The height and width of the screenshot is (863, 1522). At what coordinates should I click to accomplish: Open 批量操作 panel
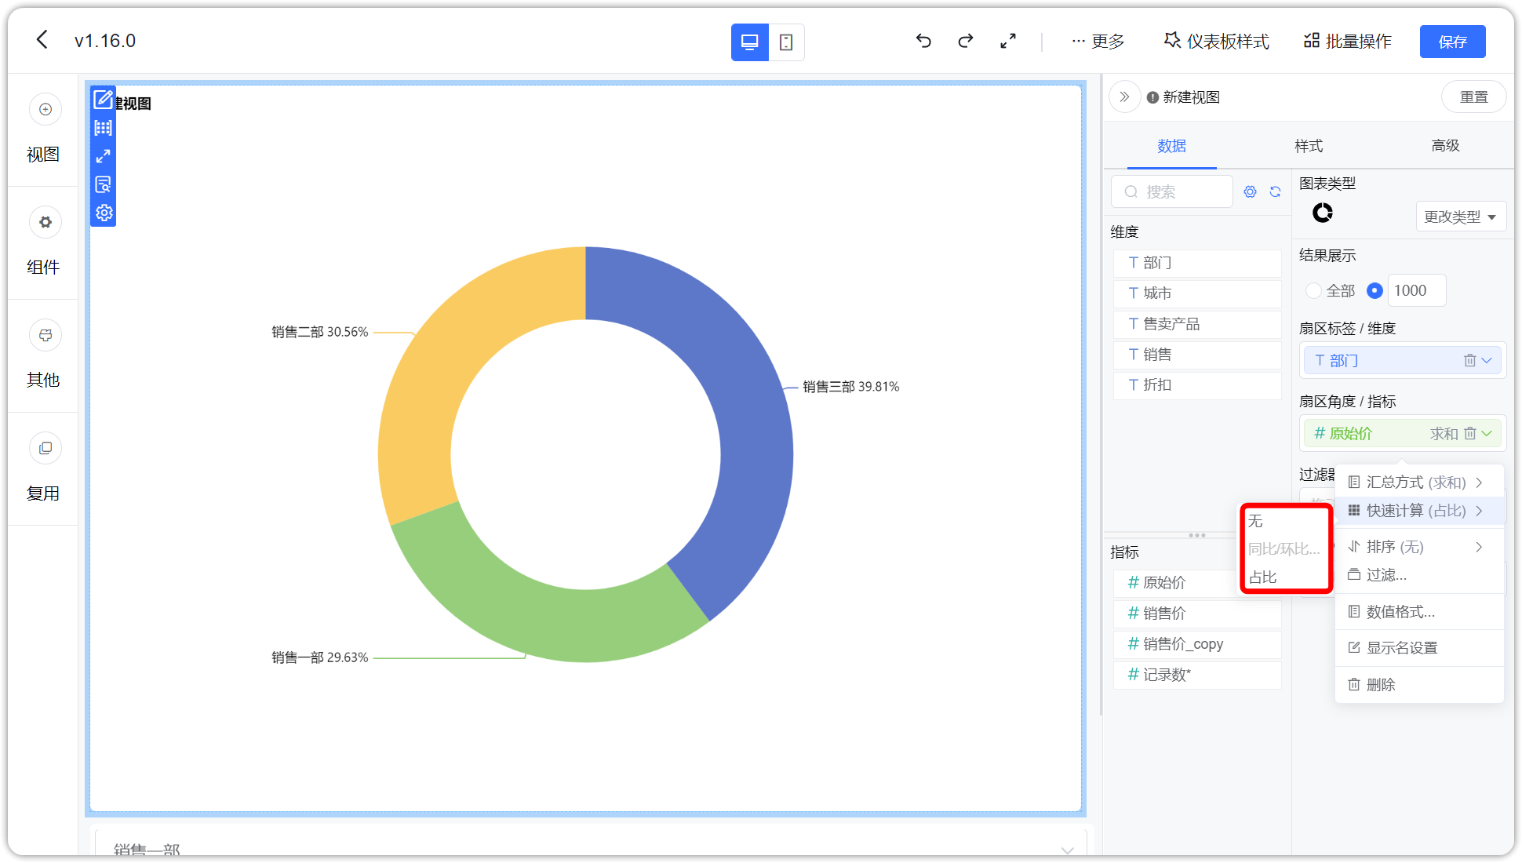click(1347, 41)
